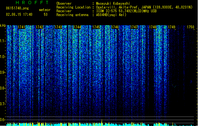This screenshot has height=126, width=198.
Task: Click the 1750 time marker
Action: click(x=190, y=27)
